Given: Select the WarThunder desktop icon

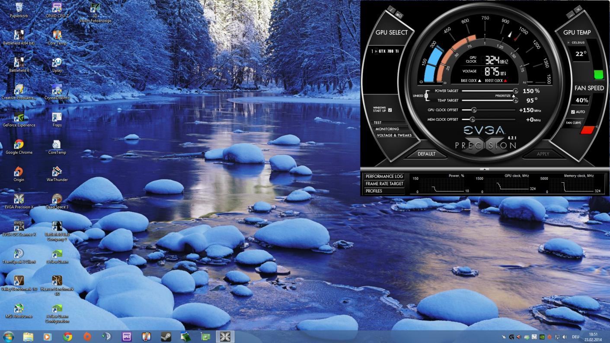Looking at the screenshot, I should tap(57, 174).
